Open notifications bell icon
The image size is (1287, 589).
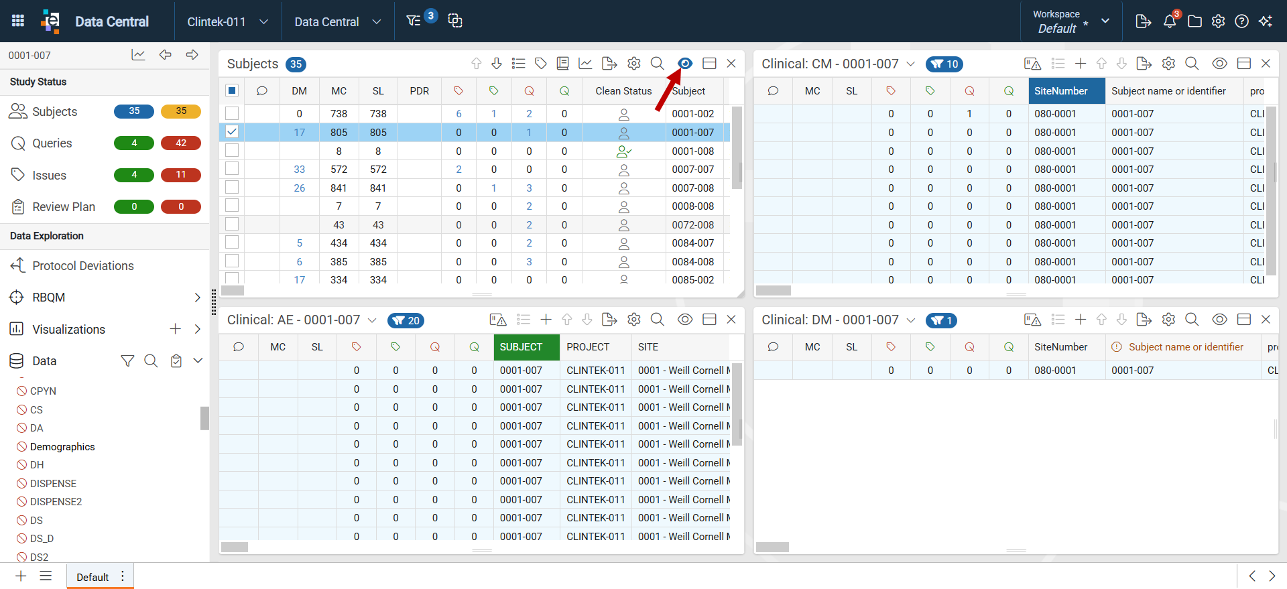tap(1170, 21)
